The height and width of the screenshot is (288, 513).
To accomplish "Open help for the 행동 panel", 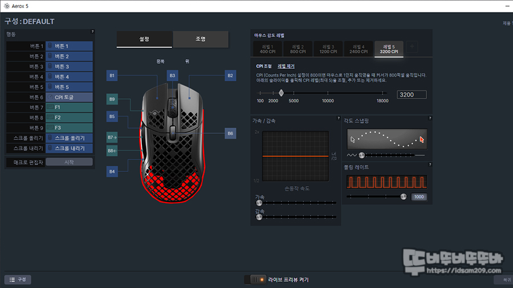I will [92, 32].
